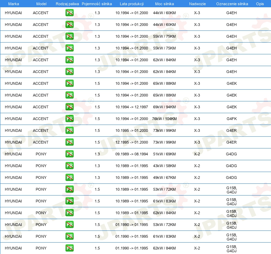Click G4DG in the 43kW / 58KM row
The image size is (271, 254).
231,166
